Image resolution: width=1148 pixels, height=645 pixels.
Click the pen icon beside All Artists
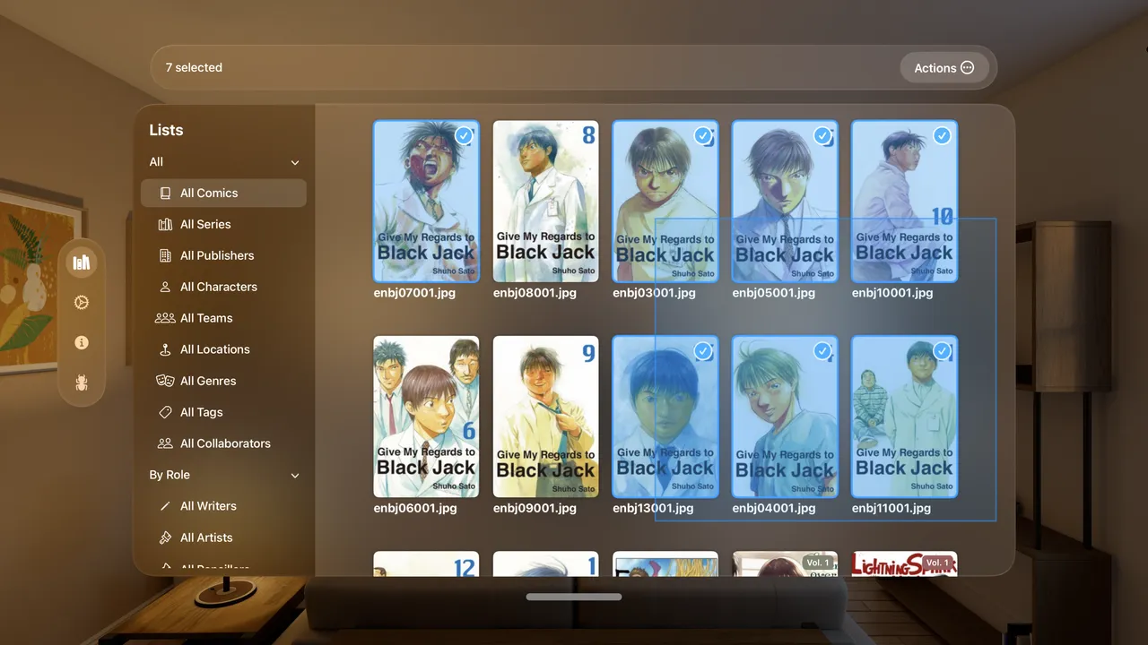165,537
